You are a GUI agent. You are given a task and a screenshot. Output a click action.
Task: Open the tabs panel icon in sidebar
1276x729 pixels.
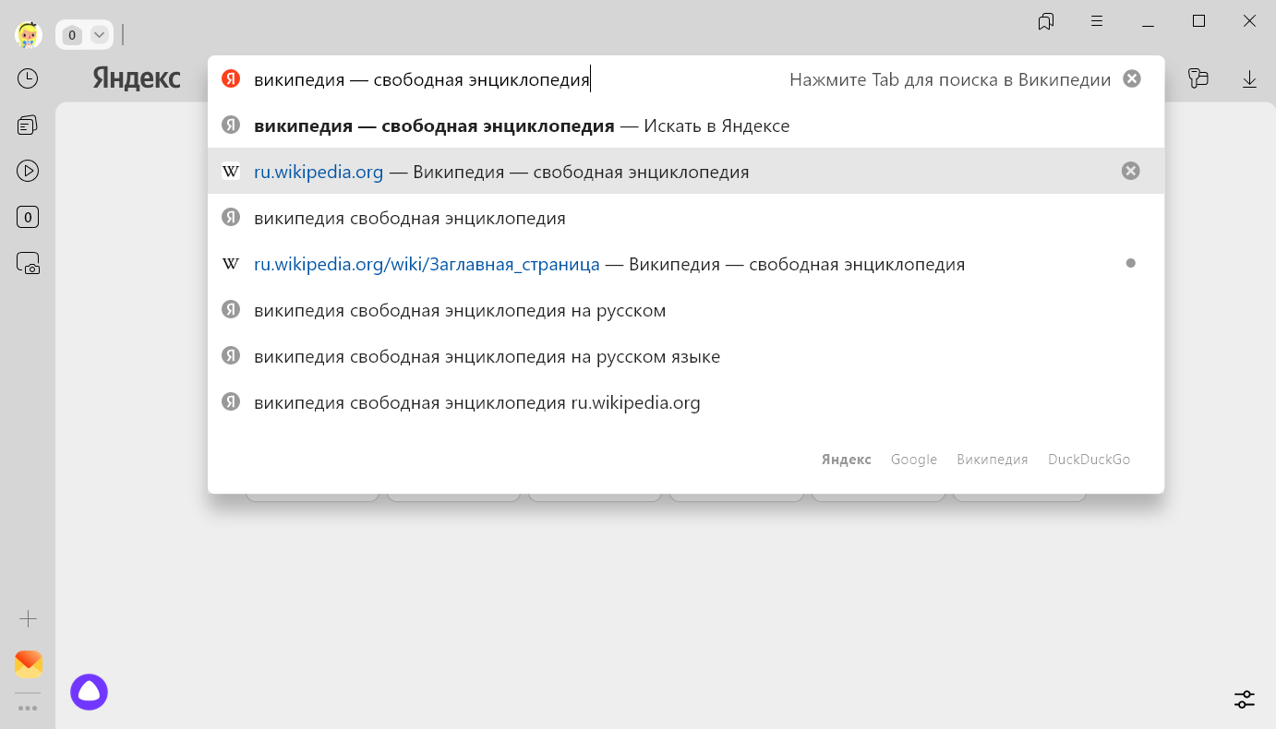tap(28, 125)
